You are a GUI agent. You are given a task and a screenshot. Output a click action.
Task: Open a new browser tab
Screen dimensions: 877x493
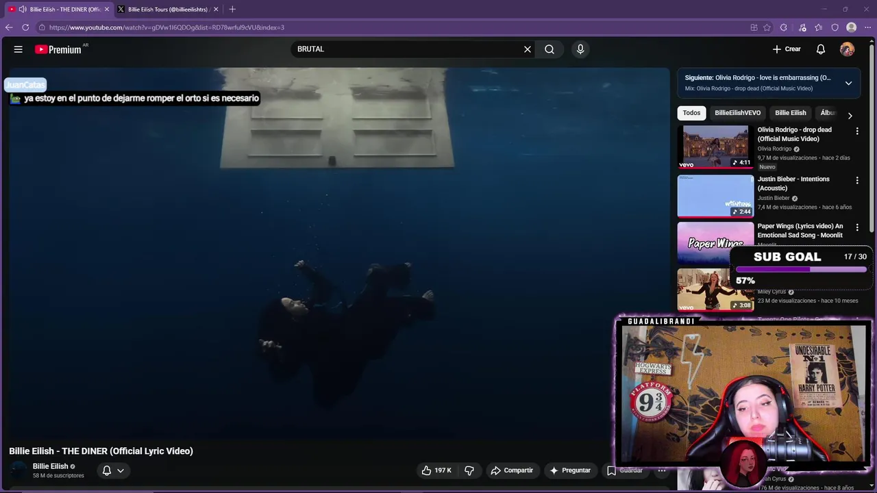pos(232,10)
